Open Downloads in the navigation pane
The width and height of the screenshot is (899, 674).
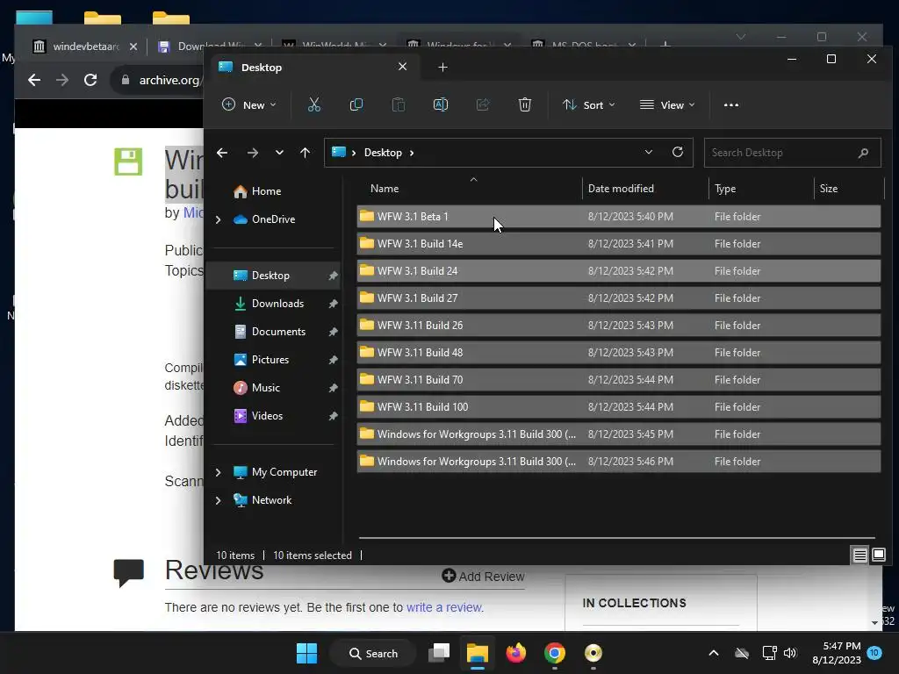(277, 304)
